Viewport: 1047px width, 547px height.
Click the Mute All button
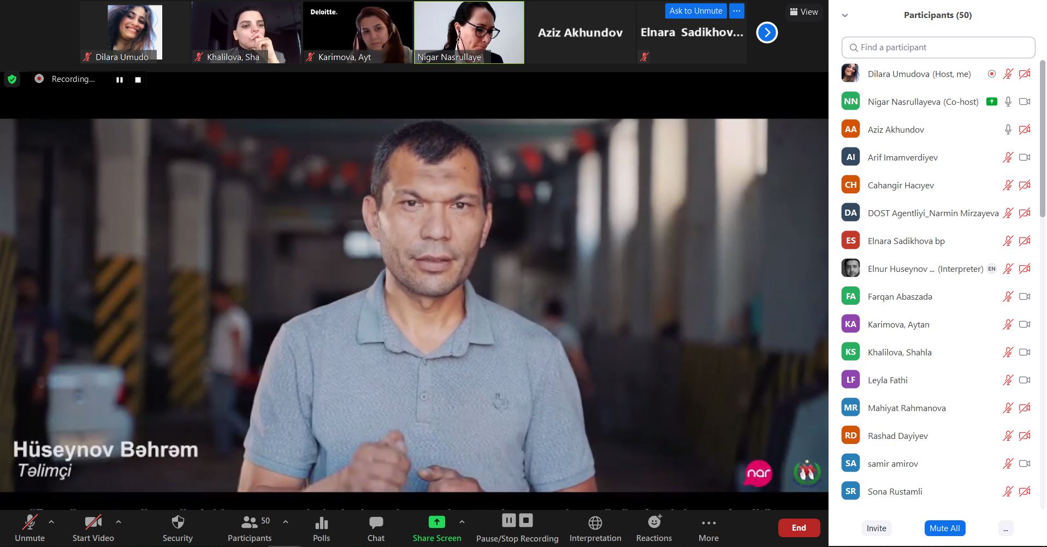[944, 528]
